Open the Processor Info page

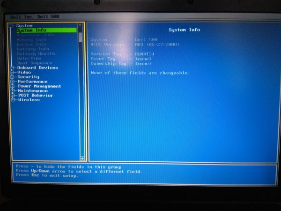click(35, 35)
